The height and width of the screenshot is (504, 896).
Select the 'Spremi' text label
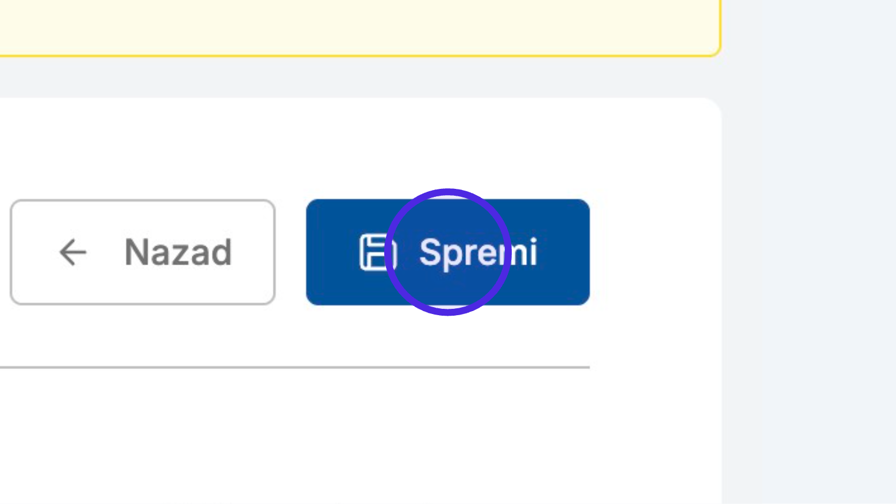[x=478, y=253]
